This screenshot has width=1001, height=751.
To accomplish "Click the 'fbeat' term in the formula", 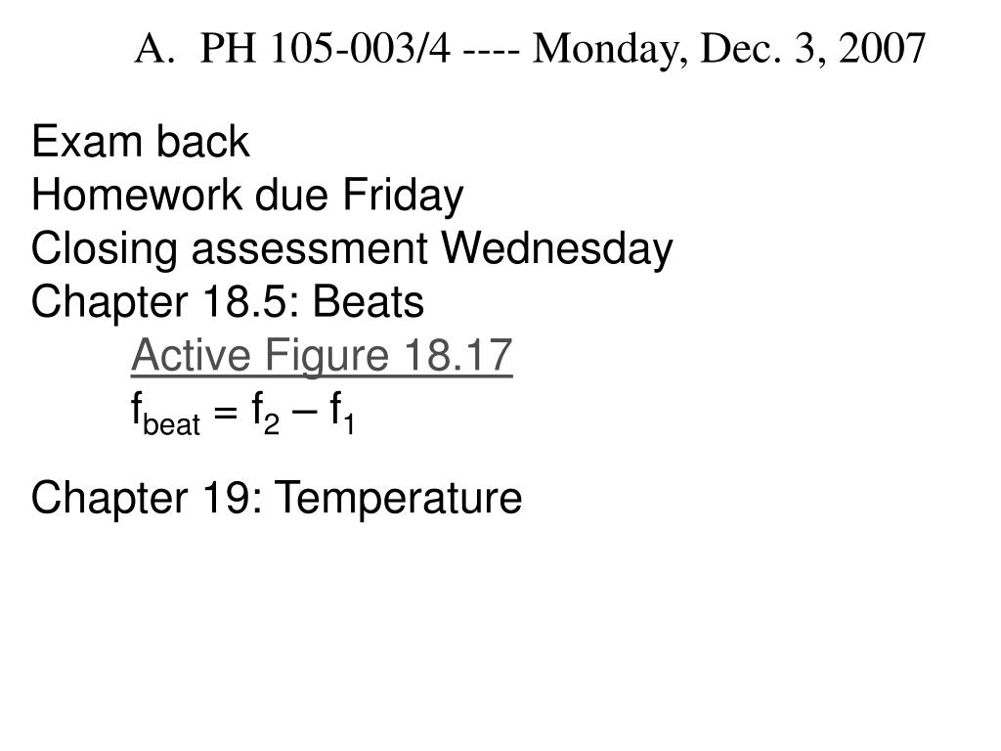I will tap(166, 414).
